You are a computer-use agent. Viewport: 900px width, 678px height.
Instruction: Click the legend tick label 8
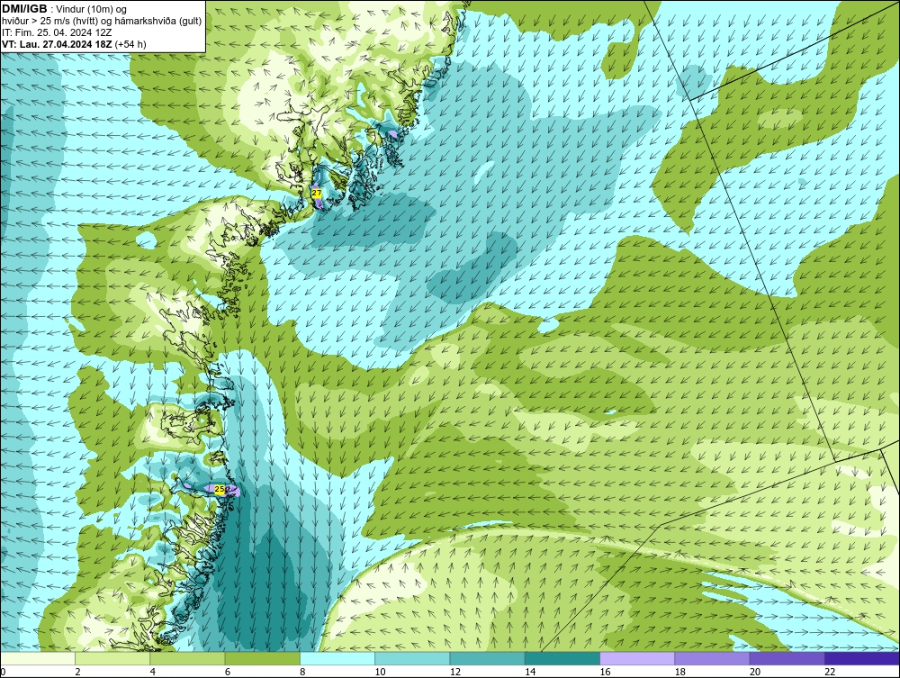pyautogui.click(x=302, y=673)
